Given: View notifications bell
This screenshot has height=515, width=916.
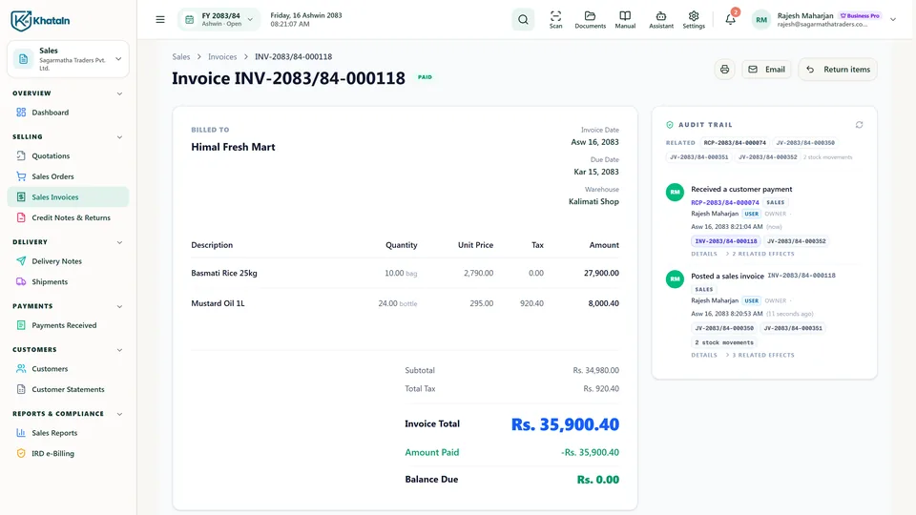Looking at the screenshot, I should [x=730, y=19].
